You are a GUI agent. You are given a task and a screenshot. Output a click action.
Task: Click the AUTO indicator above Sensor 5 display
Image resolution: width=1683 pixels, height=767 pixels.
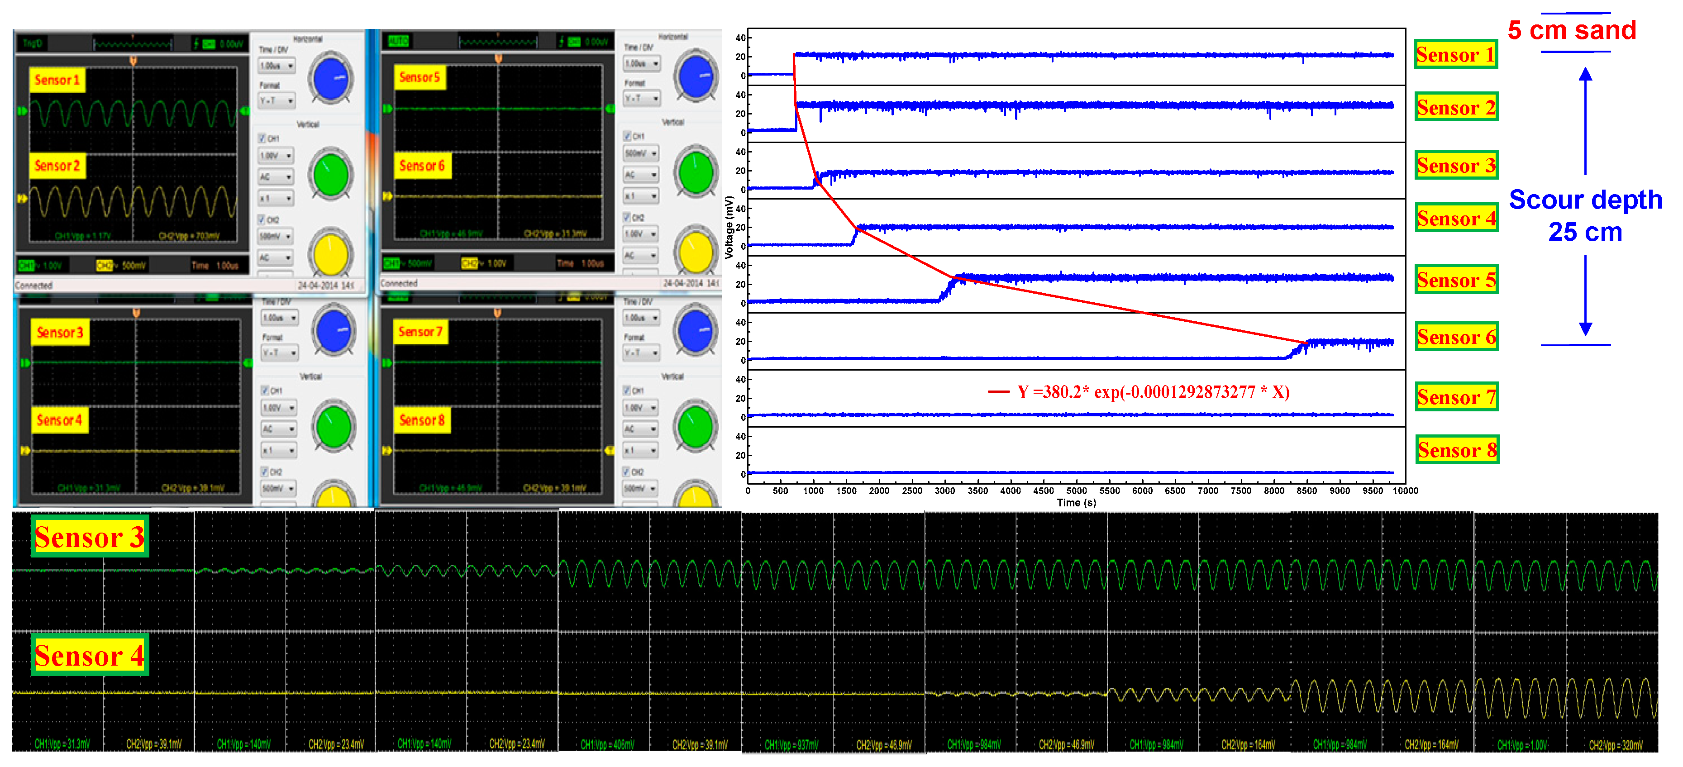click(x=399, y=41)
